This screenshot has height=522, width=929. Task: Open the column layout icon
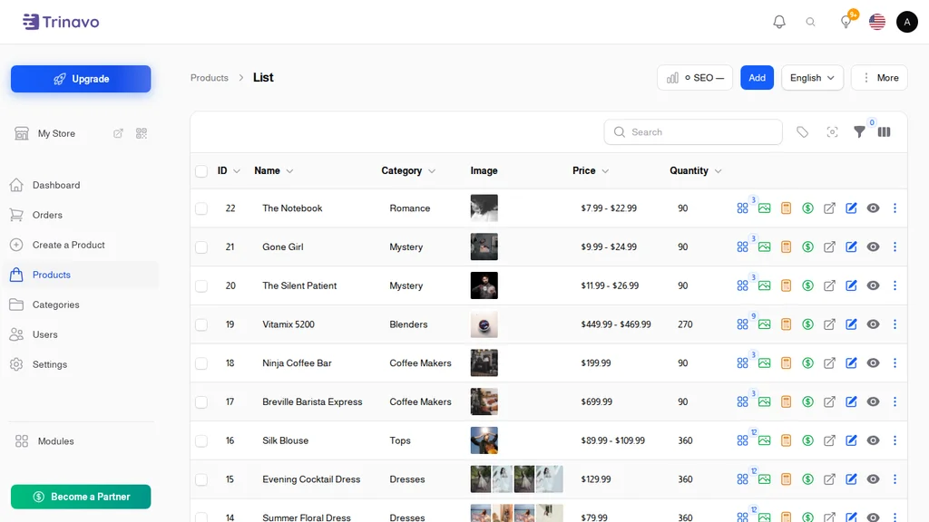pos(884,132)
